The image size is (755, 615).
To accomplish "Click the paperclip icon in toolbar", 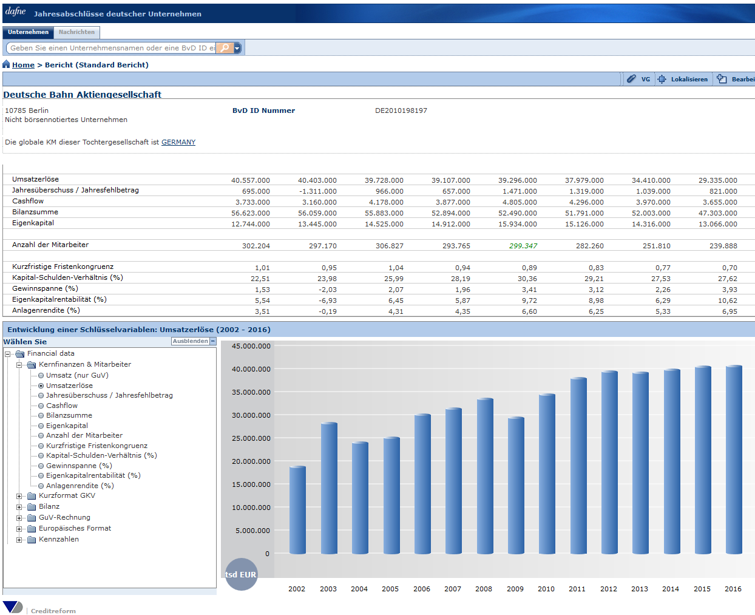I will point(631,79).
